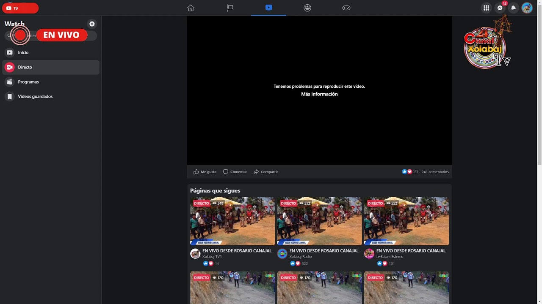Open Messenger with 12 unread badge

500,8
